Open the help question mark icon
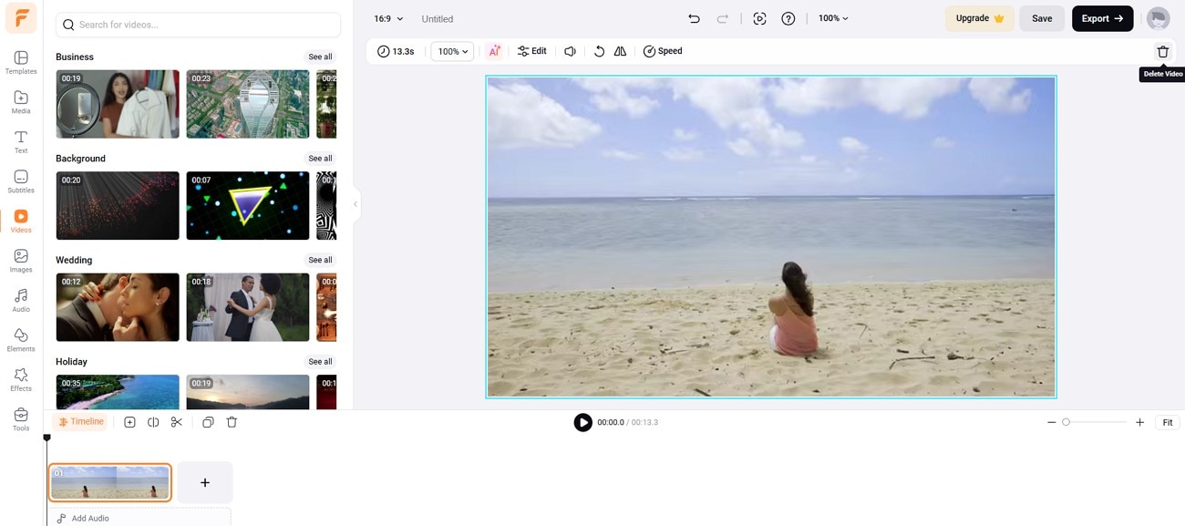 788,18
